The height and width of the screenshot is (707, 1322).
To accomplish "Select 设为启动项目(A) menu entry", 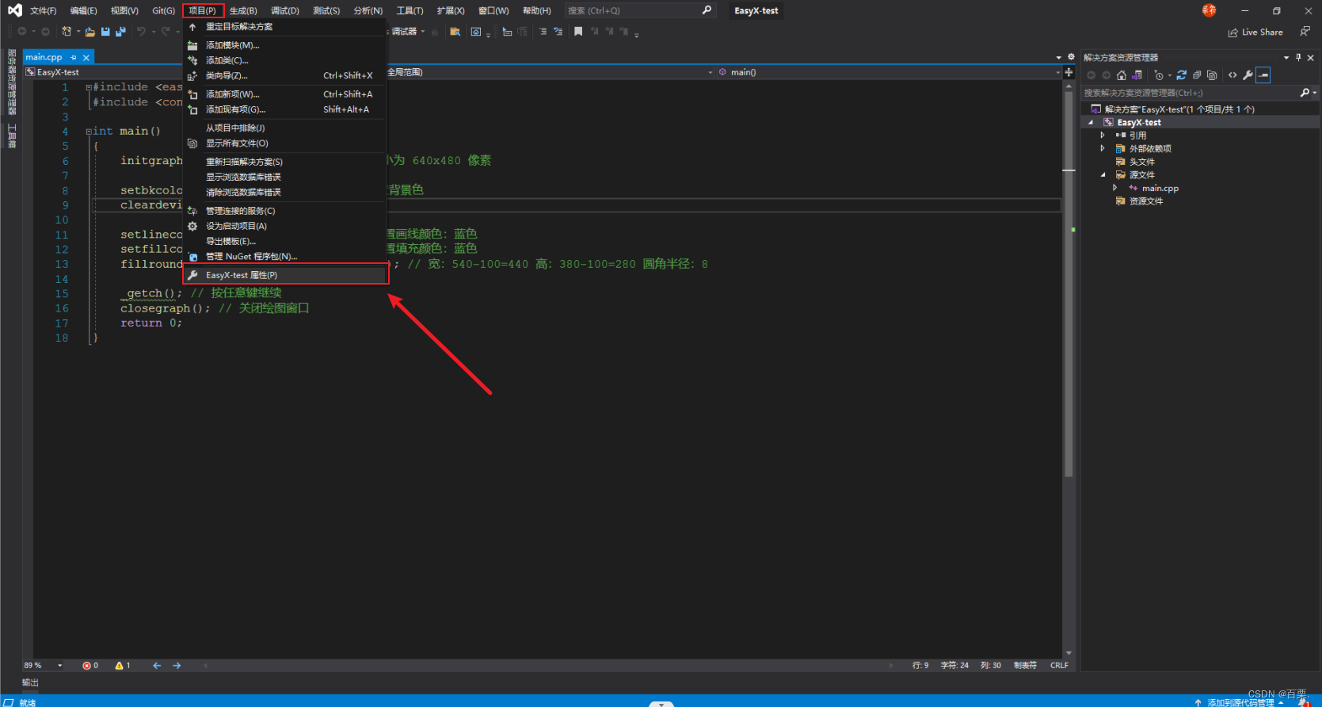I will (285, 226).
